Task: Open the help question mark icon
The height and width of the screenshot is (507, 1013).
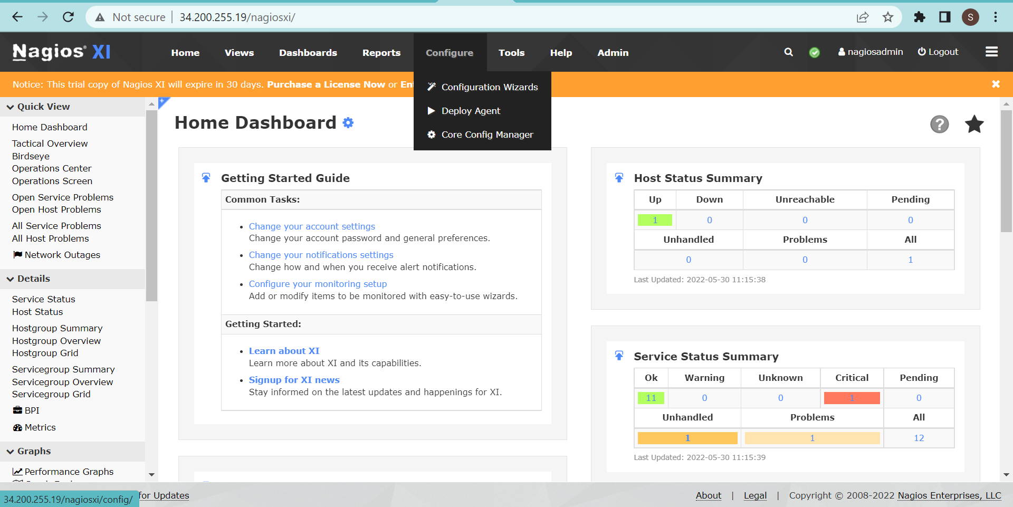Action: click(939, 125)
